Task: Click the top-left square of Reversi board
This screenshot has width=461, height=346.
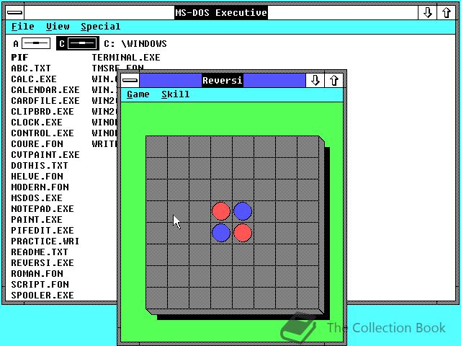Action: tap(157, 146)
